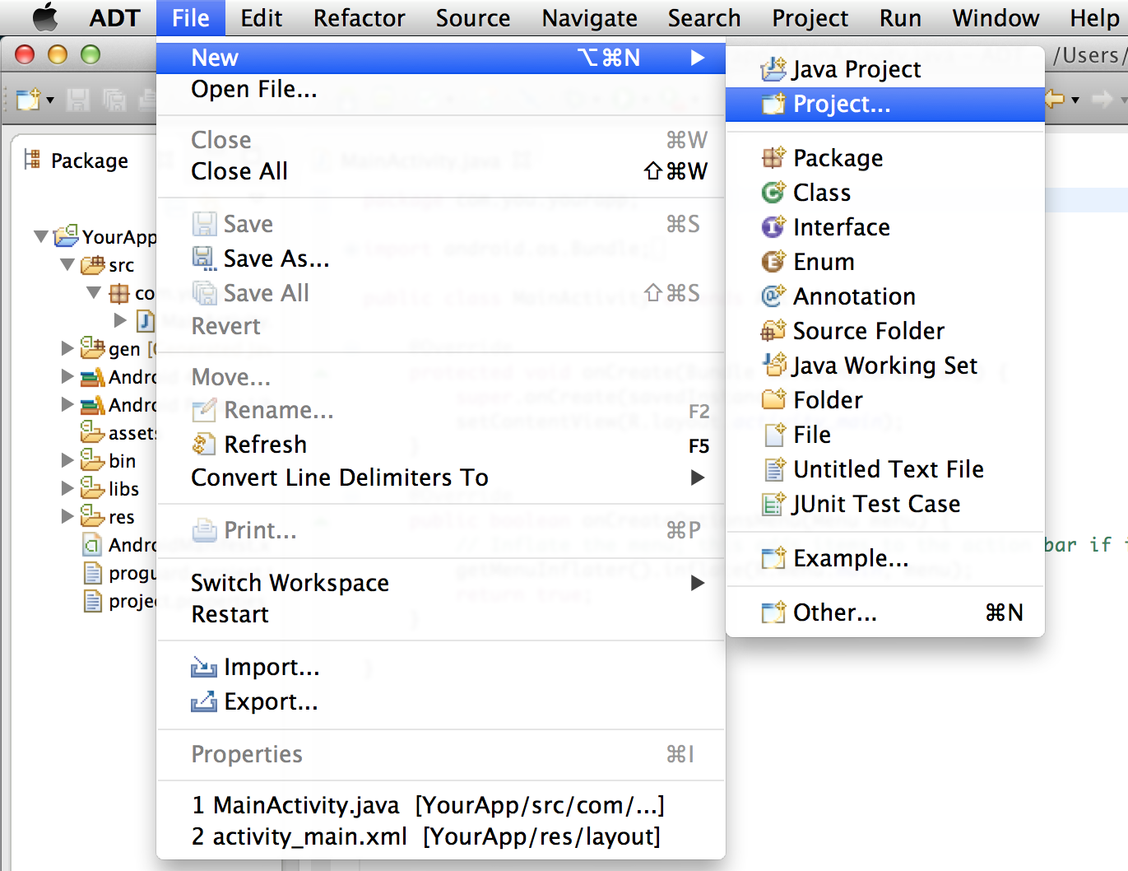The image size is (1128, 871).
Task: Choose Example... in New submenu
Action: [885, 558]
